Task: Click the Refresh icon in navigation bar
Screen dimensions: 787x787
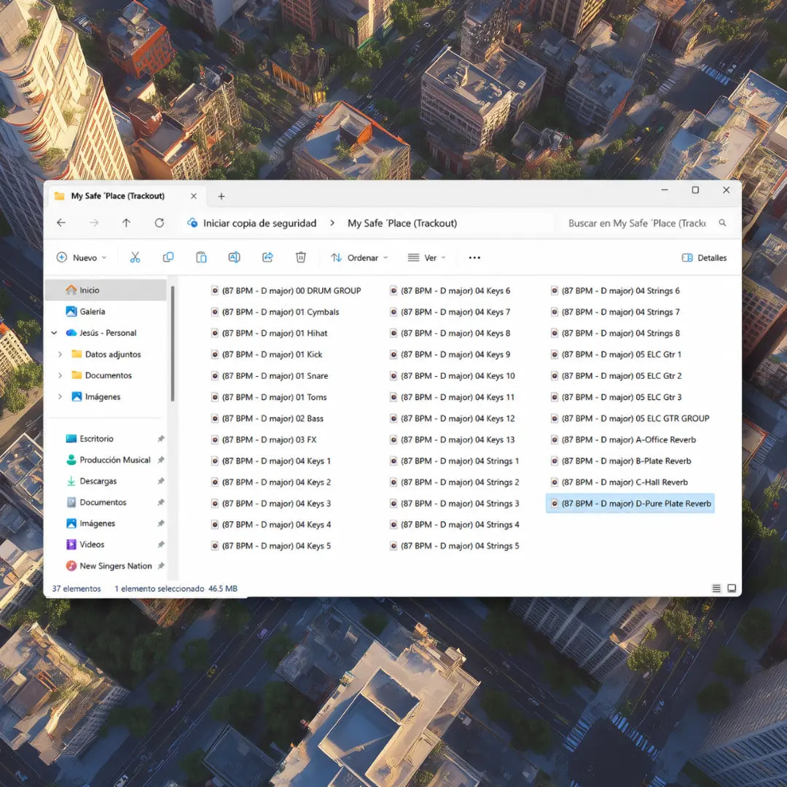Action: pyautogui.click(x=159, y=223)
